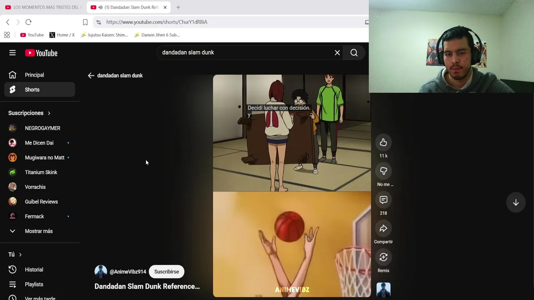
Task: Reload the page
Action: (28, 22)
